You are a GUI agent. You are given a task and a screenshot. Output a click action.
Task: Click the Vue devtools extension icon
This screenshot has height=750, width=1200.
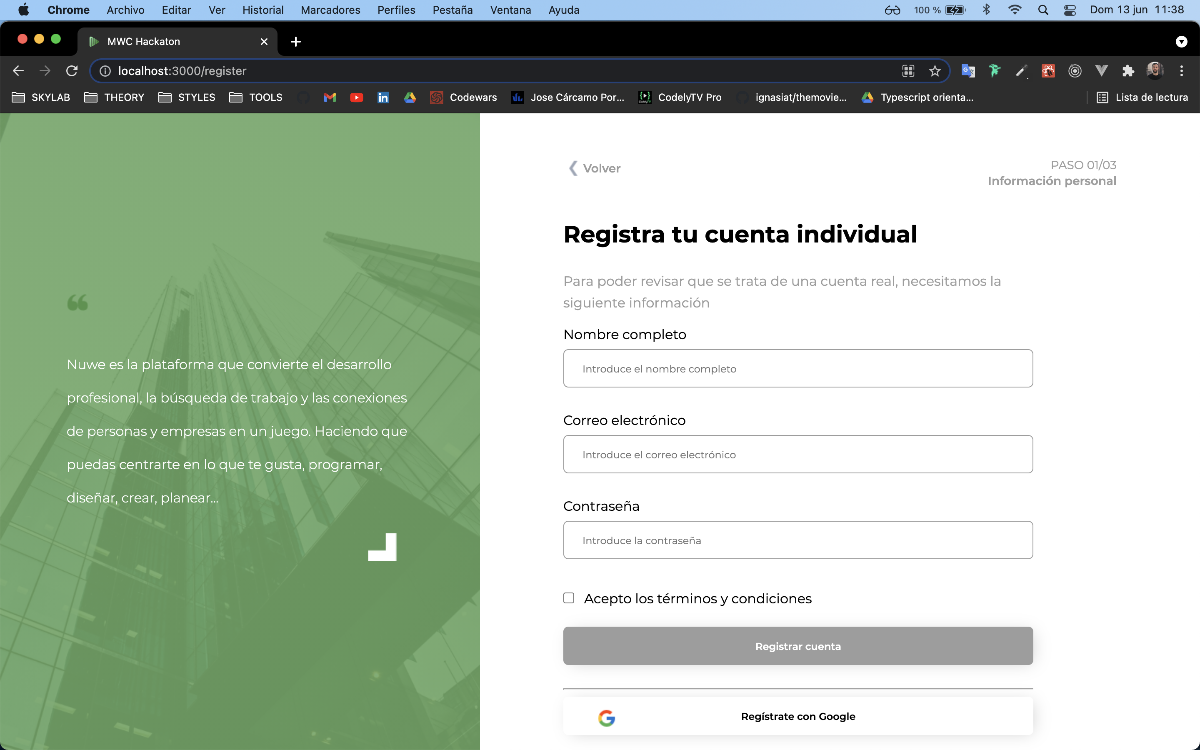[1101, 71]
